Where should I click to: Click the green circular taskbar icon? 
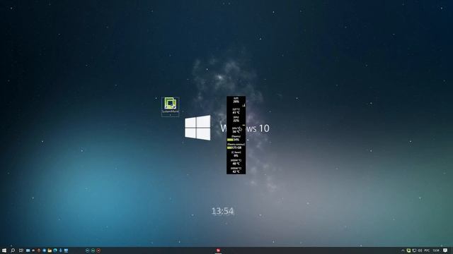(93, 250)
